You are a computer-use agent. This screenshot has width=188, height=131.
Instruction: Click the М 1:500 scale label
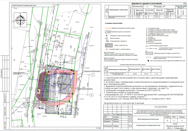click(99, 128)
